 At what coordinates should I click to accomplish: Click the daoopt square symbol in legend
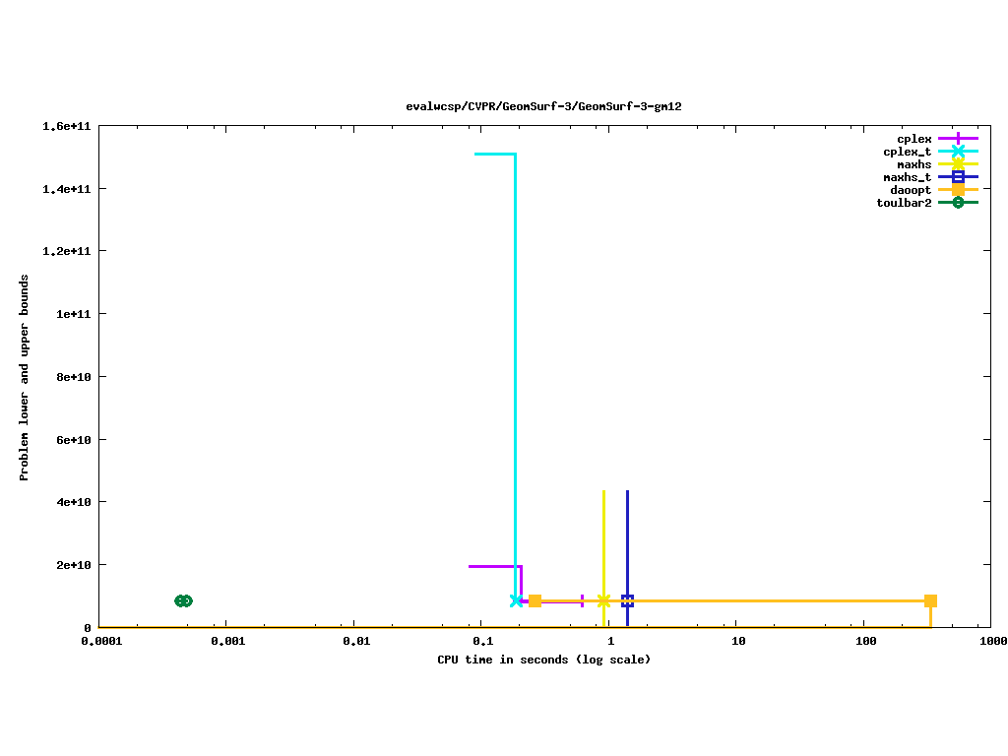click(x=958, y=190)
